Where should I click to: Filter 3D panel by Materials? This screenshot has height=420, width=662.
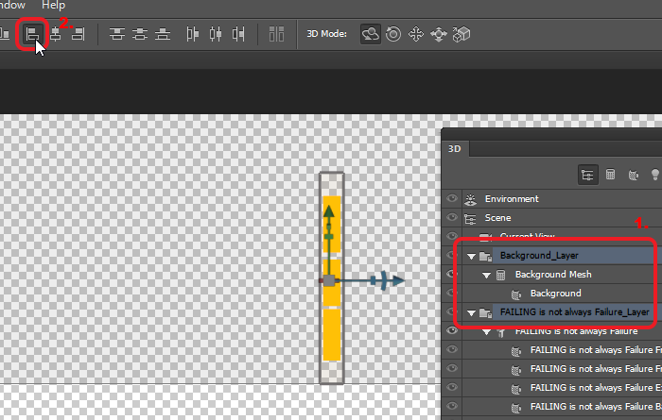tap(634, 175)
